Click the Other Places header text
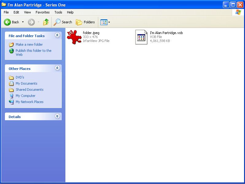The width and height of the screenshot is (245, 184). pyautogui.click(x=20, y=69)
